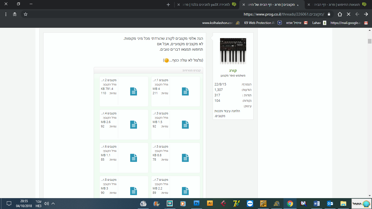Click the join date 22/8/15

pyautogui.click(x=220, y=84)
